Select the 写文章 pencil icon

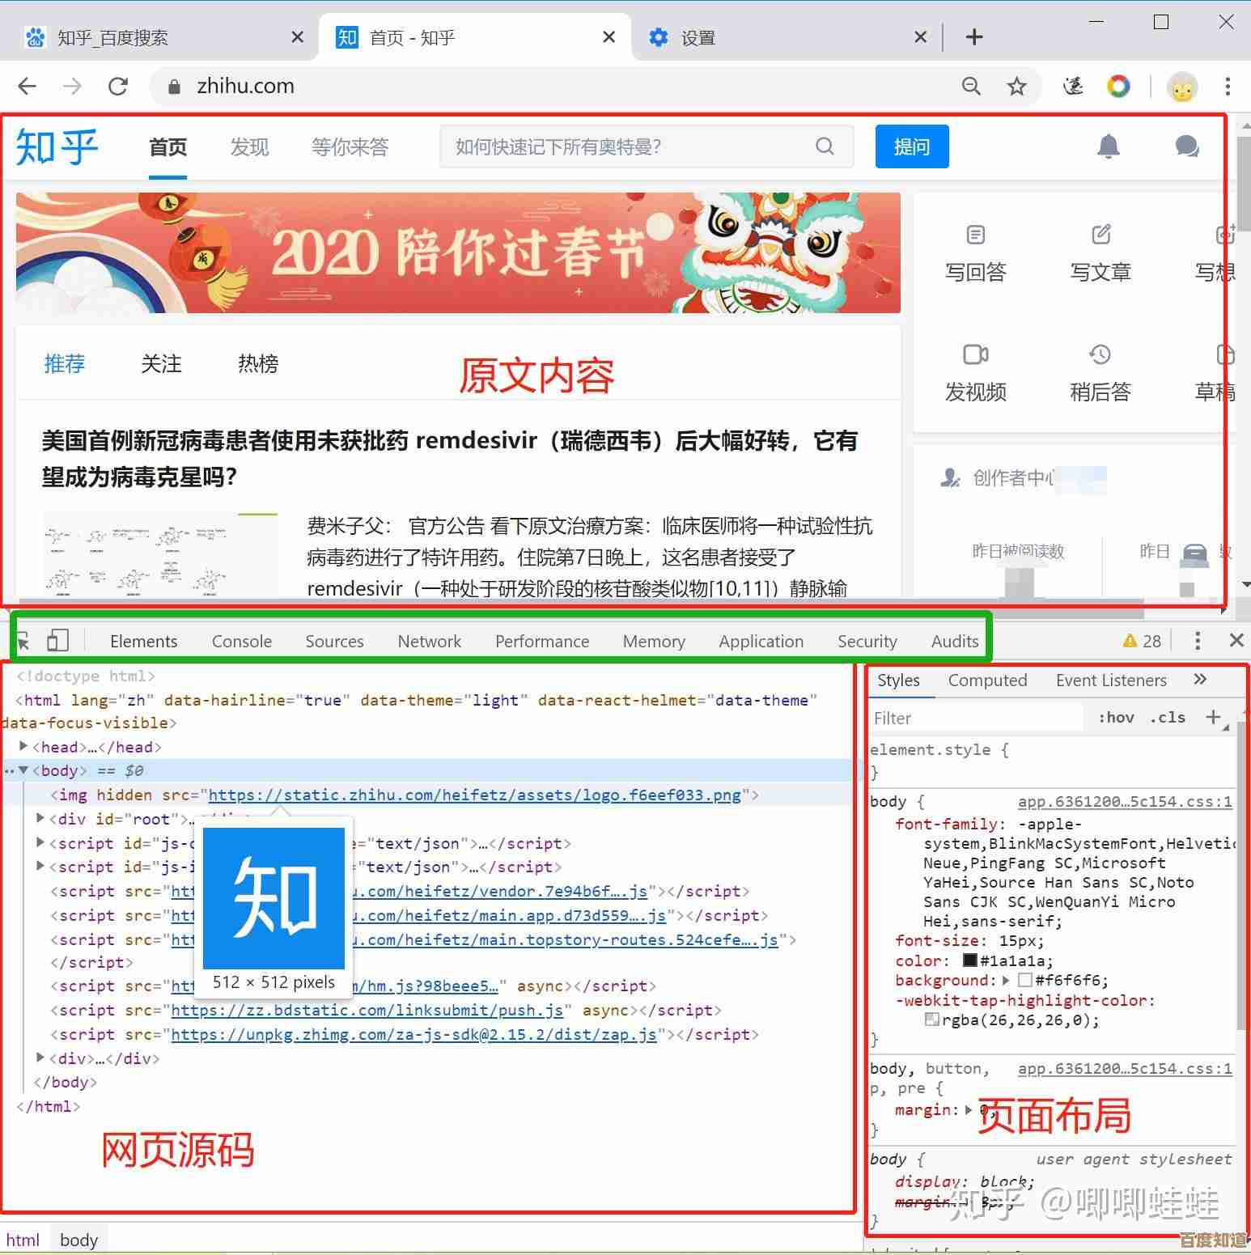click(1100, 235)
